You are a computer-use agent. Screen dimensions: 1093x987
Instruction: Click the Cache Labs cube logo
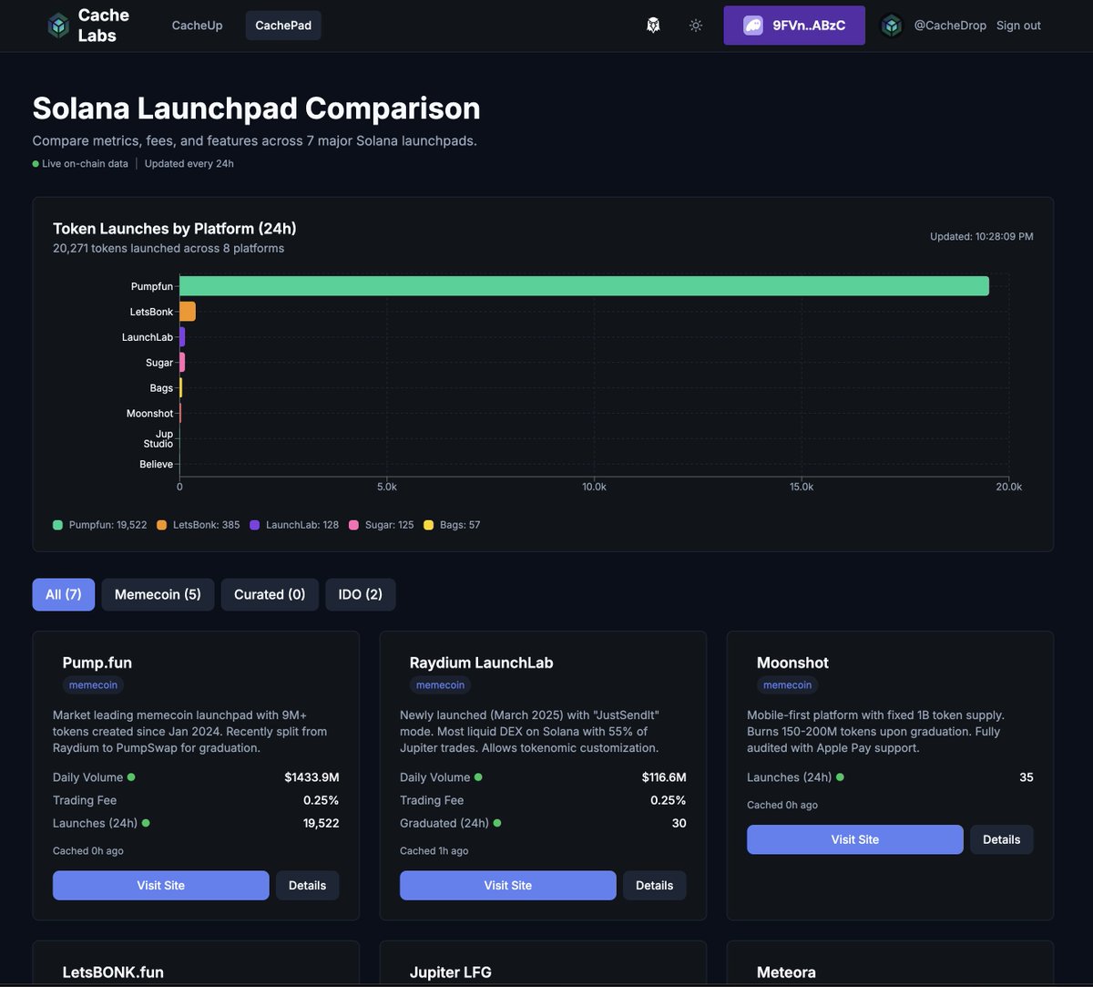coord(58,26)
